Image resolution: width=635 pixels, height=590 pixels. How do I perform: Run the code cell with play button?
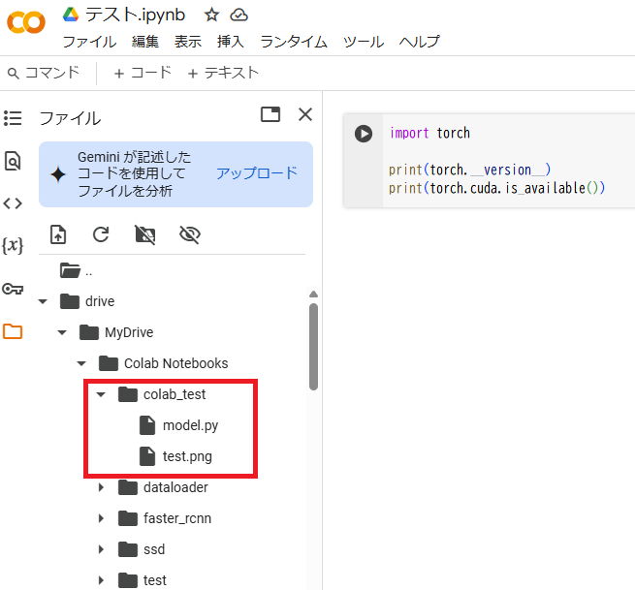364,134
